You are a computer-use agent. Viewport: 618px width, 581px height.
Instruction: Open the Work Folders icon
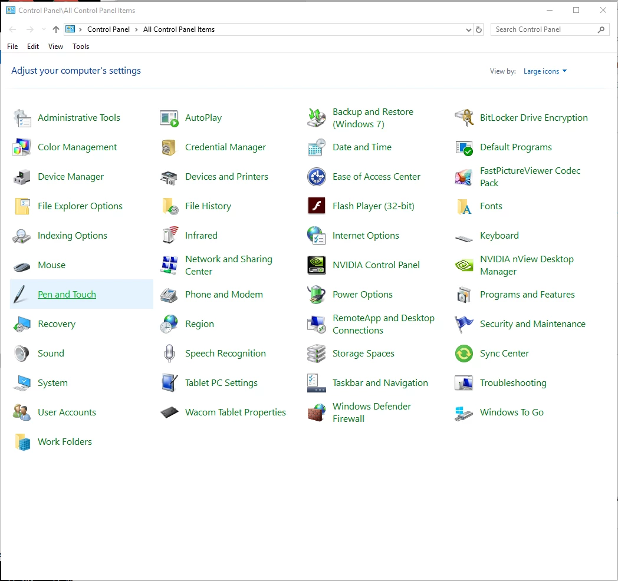[22, 442]
